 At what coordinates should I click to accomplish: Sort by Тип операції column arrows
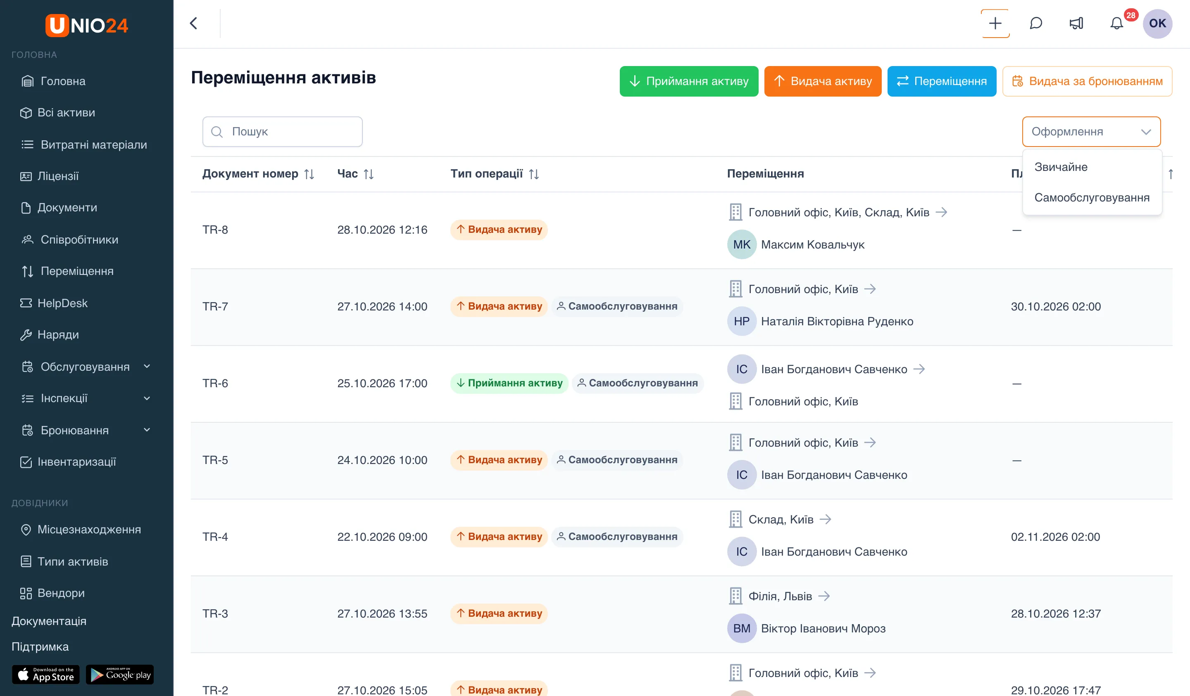tap(534, 174)
